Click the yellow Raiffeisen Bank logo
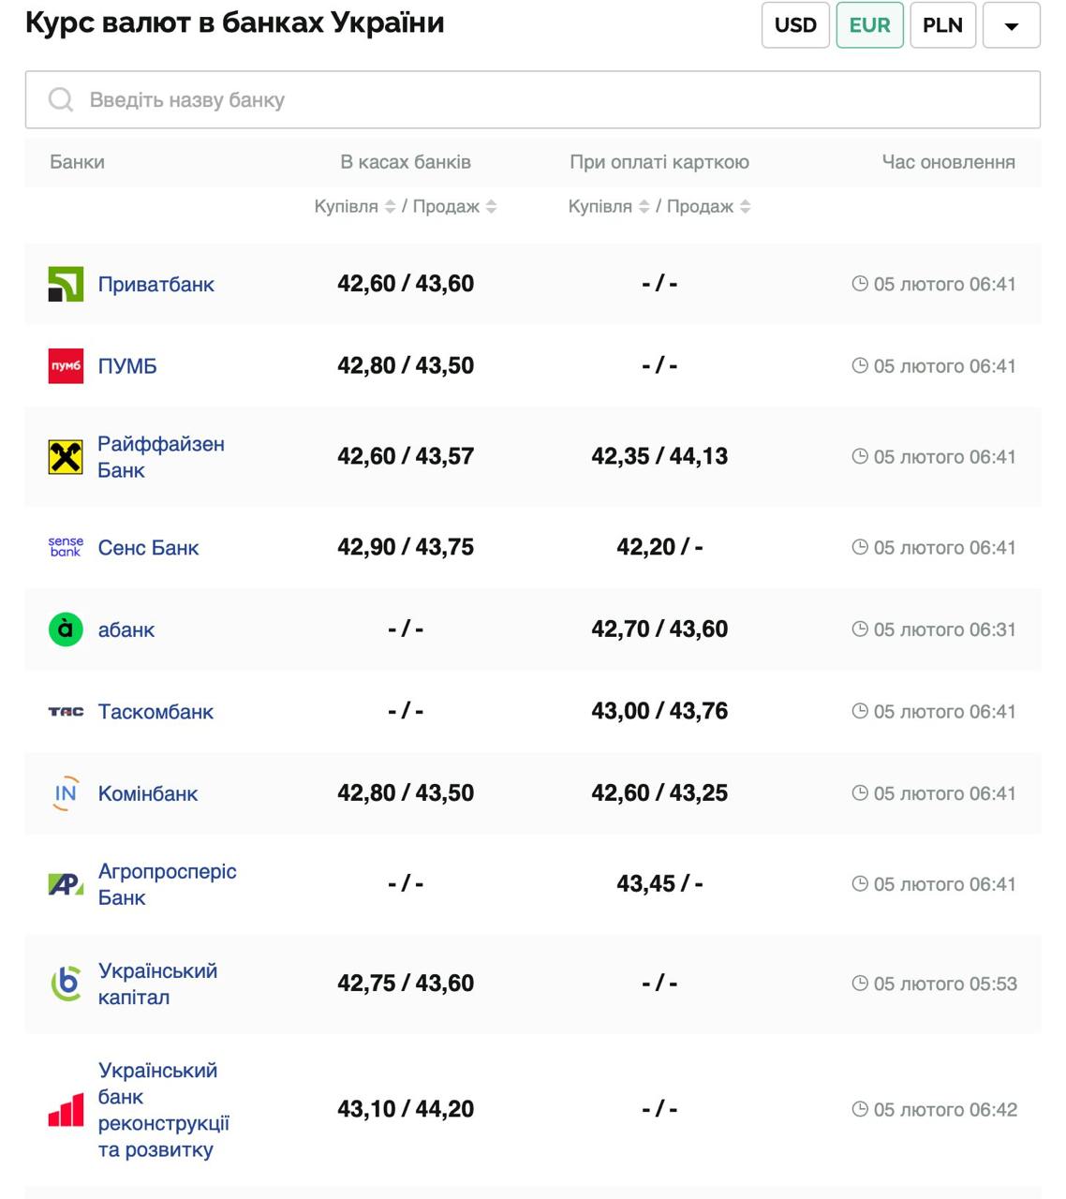Image resolution: width=1066 pixels, height=1199 pixels. click(66, 457)
